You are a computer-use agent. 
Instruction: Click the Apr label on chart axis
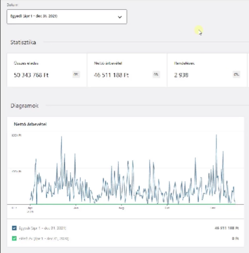30,208
